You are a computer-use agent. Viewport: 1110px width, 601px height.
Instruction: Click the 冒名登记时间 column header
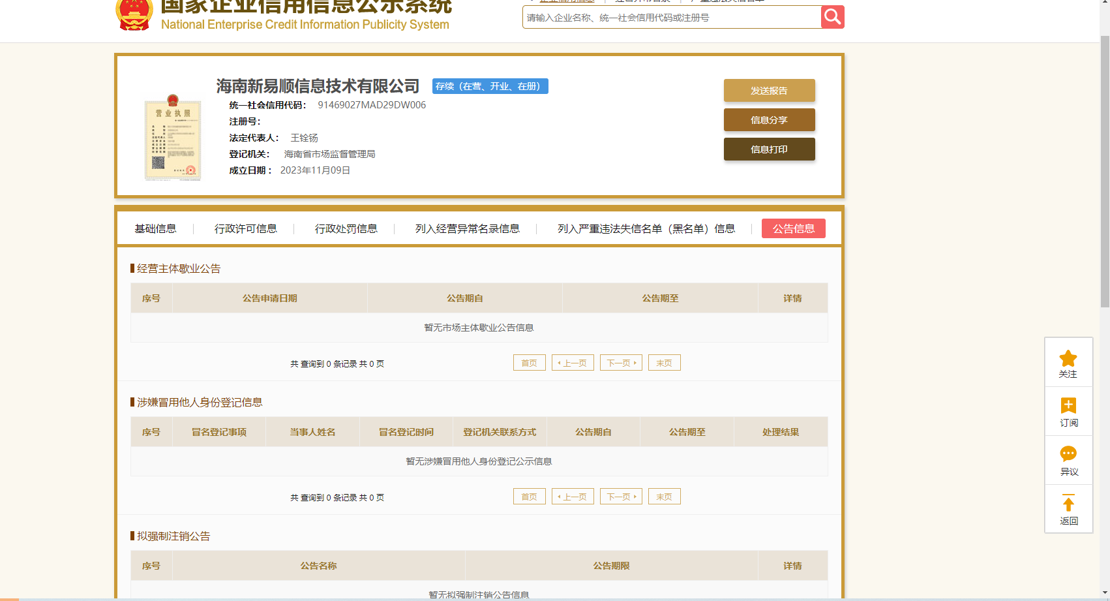[406, 432]
